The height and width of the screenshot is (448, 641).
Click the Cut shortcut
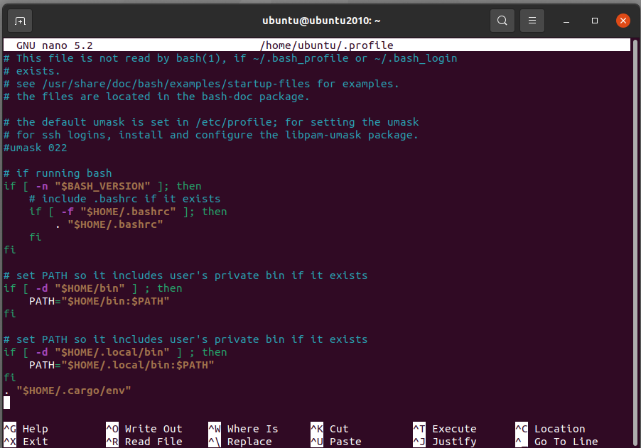[x=339, y=429]
